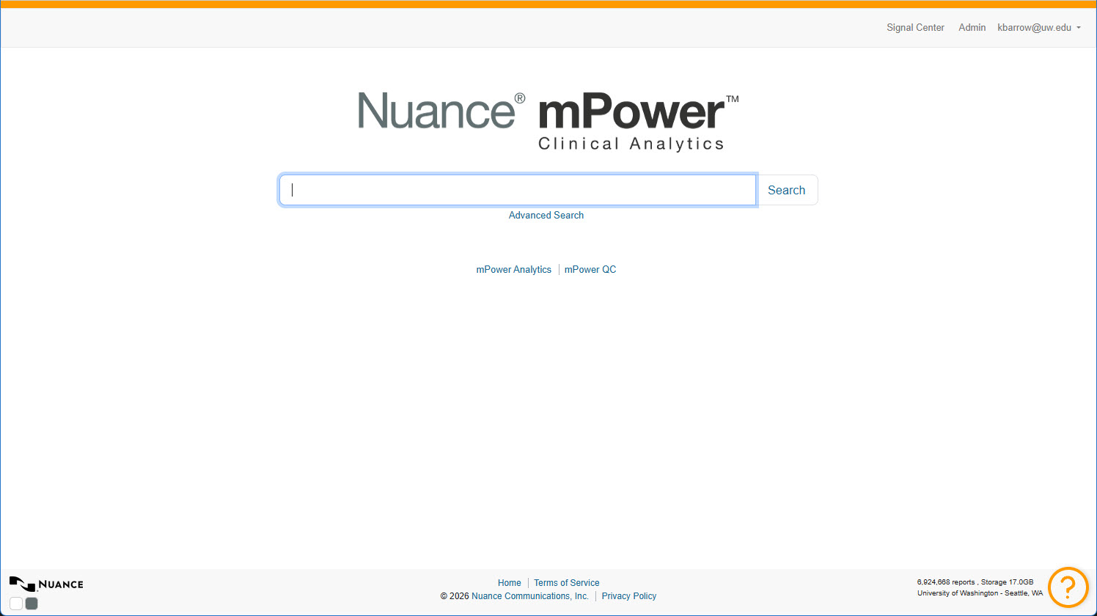Select the white theme color swatch

tap(16, 604)
